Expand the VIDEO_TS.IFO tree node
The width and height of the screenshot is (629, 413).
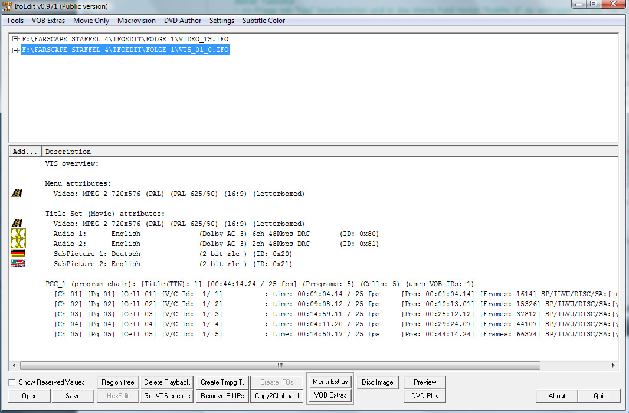click(x=15, y=40)
